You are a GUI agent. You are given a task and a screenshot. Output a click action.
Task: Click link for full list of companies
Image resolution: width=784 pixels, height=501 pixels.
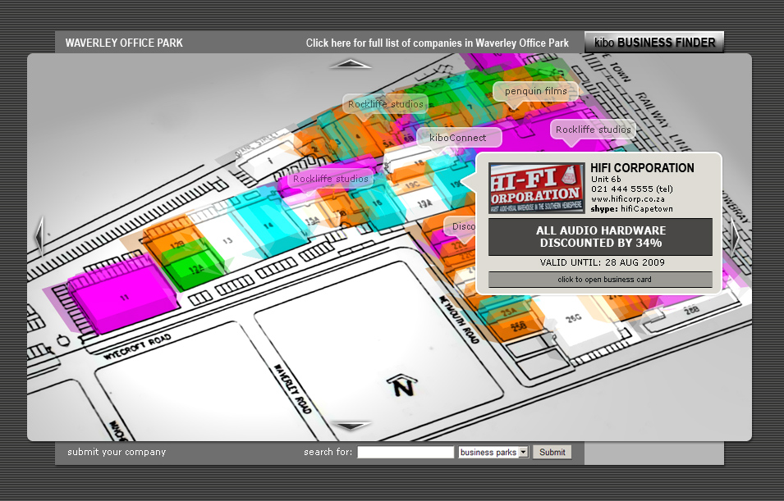pyautogui.click(x=437, y=43)
